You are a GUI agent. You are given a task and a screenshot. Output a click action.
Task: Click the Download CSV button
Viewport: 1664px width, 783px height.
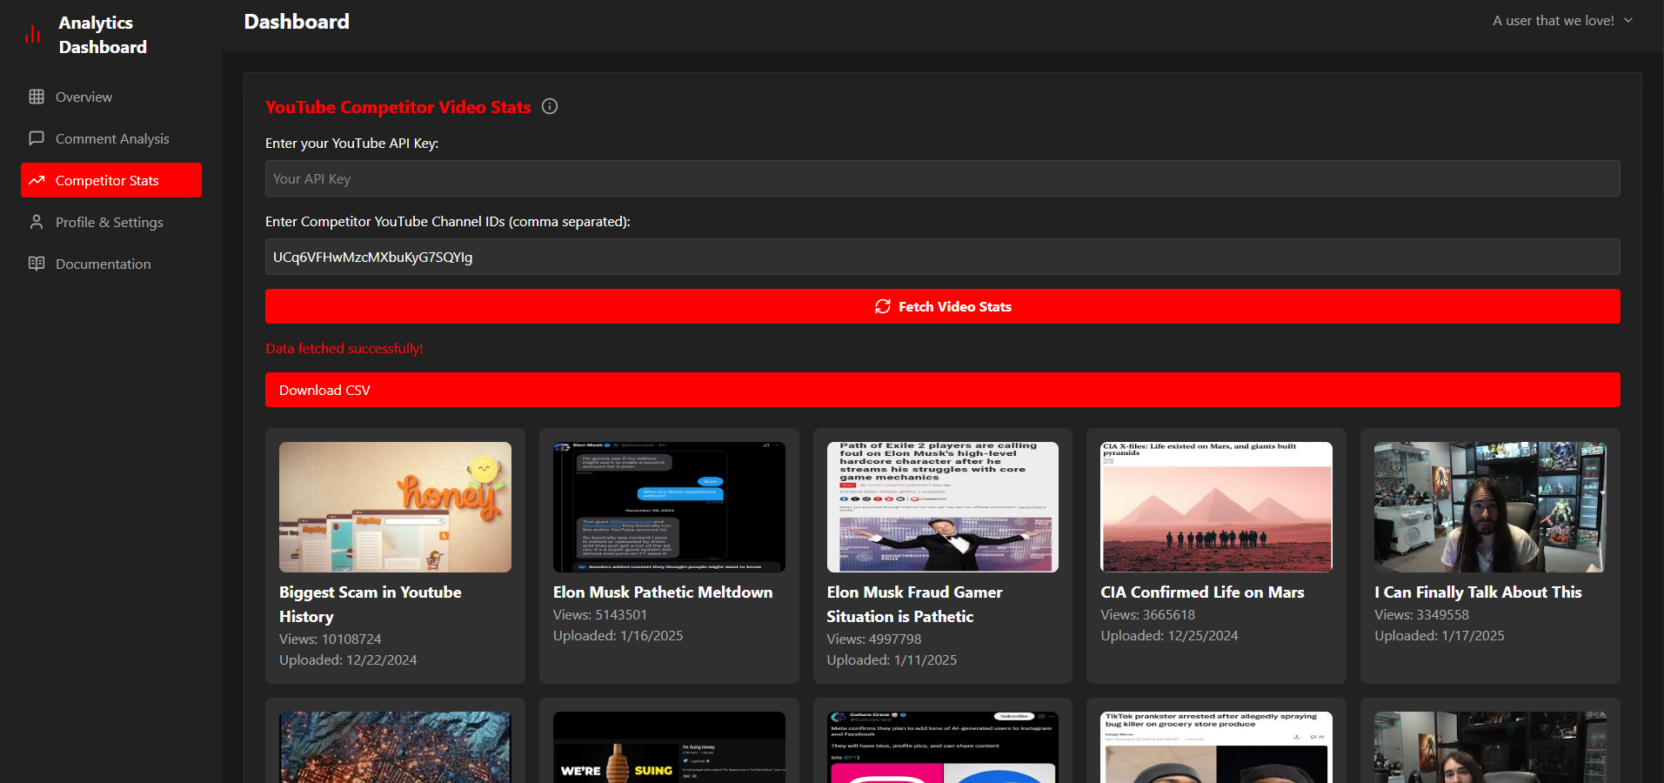tap(943, 390)
